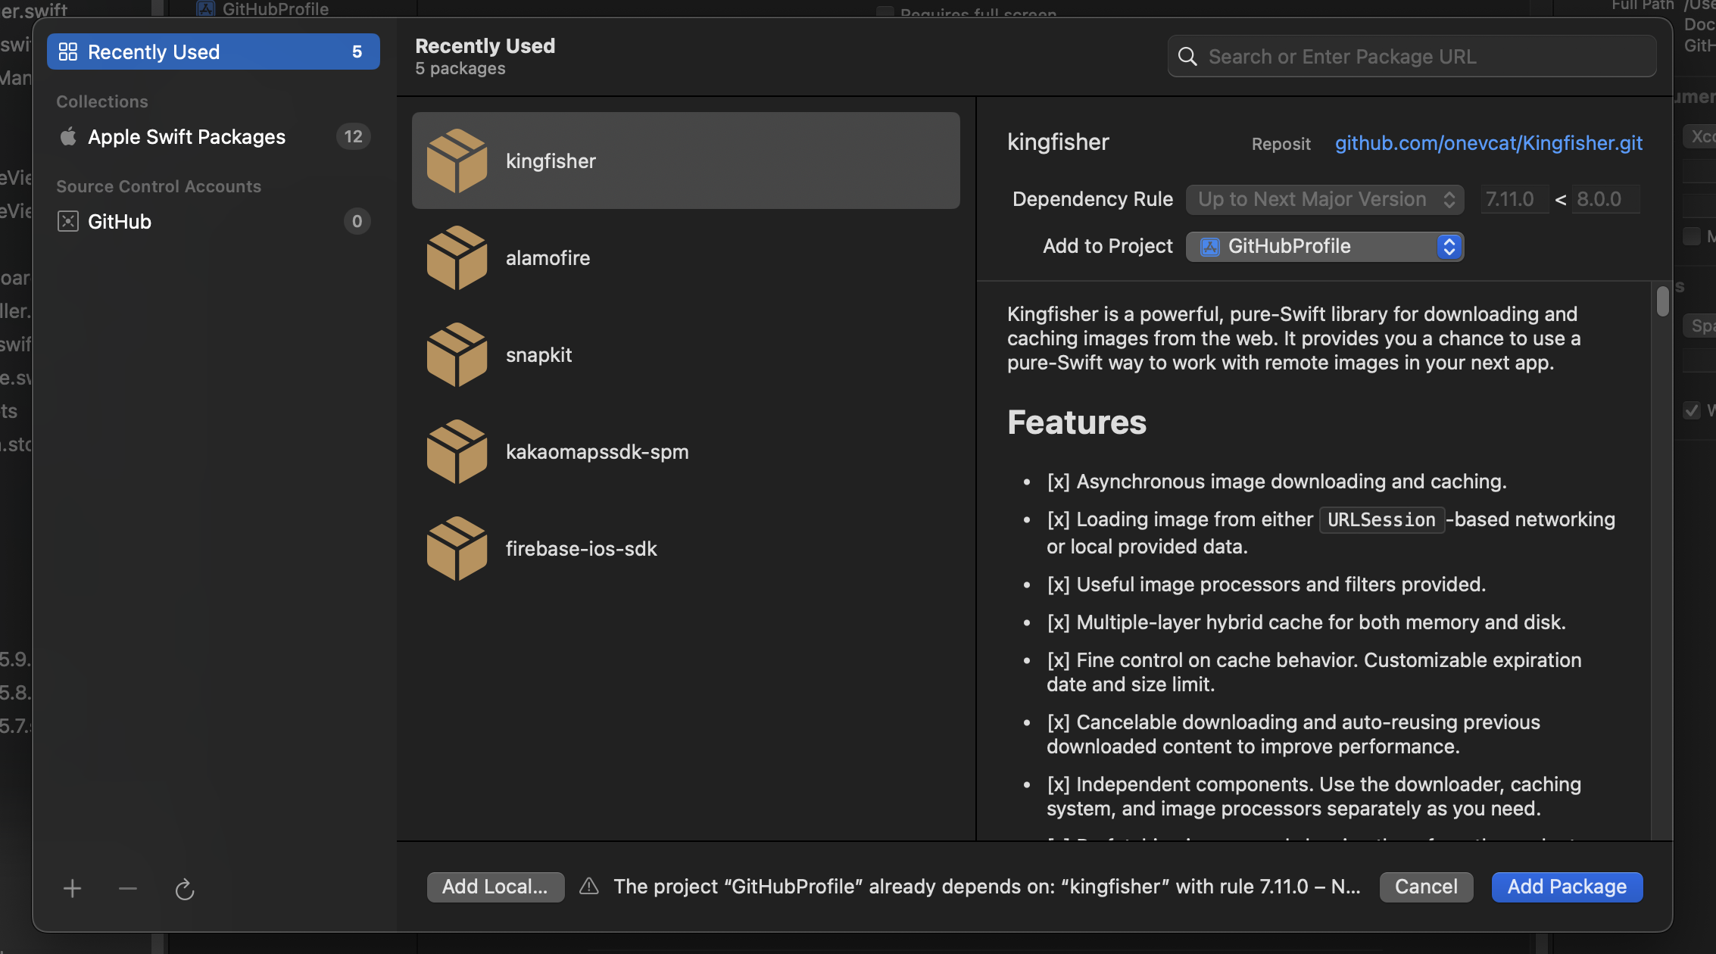This screenshot has width=1716, height=954.
Task: Refresh the package collections list
Action: 185,889
